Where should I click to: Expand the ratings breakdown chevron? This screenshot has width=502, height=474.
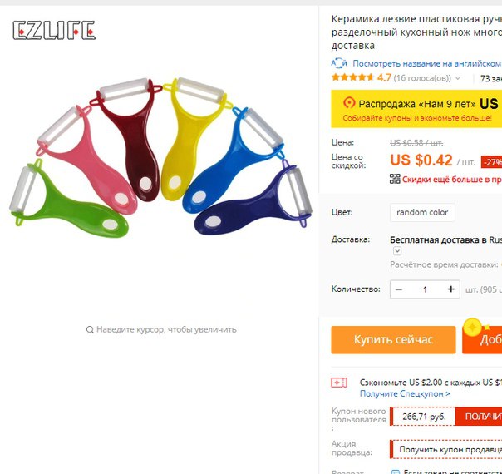coord(458,78)
